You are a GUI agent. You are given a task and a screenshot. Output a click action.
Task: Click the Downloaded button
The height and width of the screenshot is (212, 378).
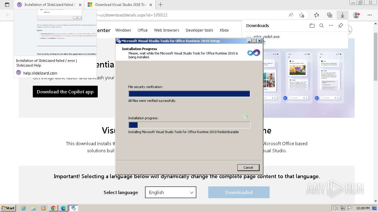[239, 192]
